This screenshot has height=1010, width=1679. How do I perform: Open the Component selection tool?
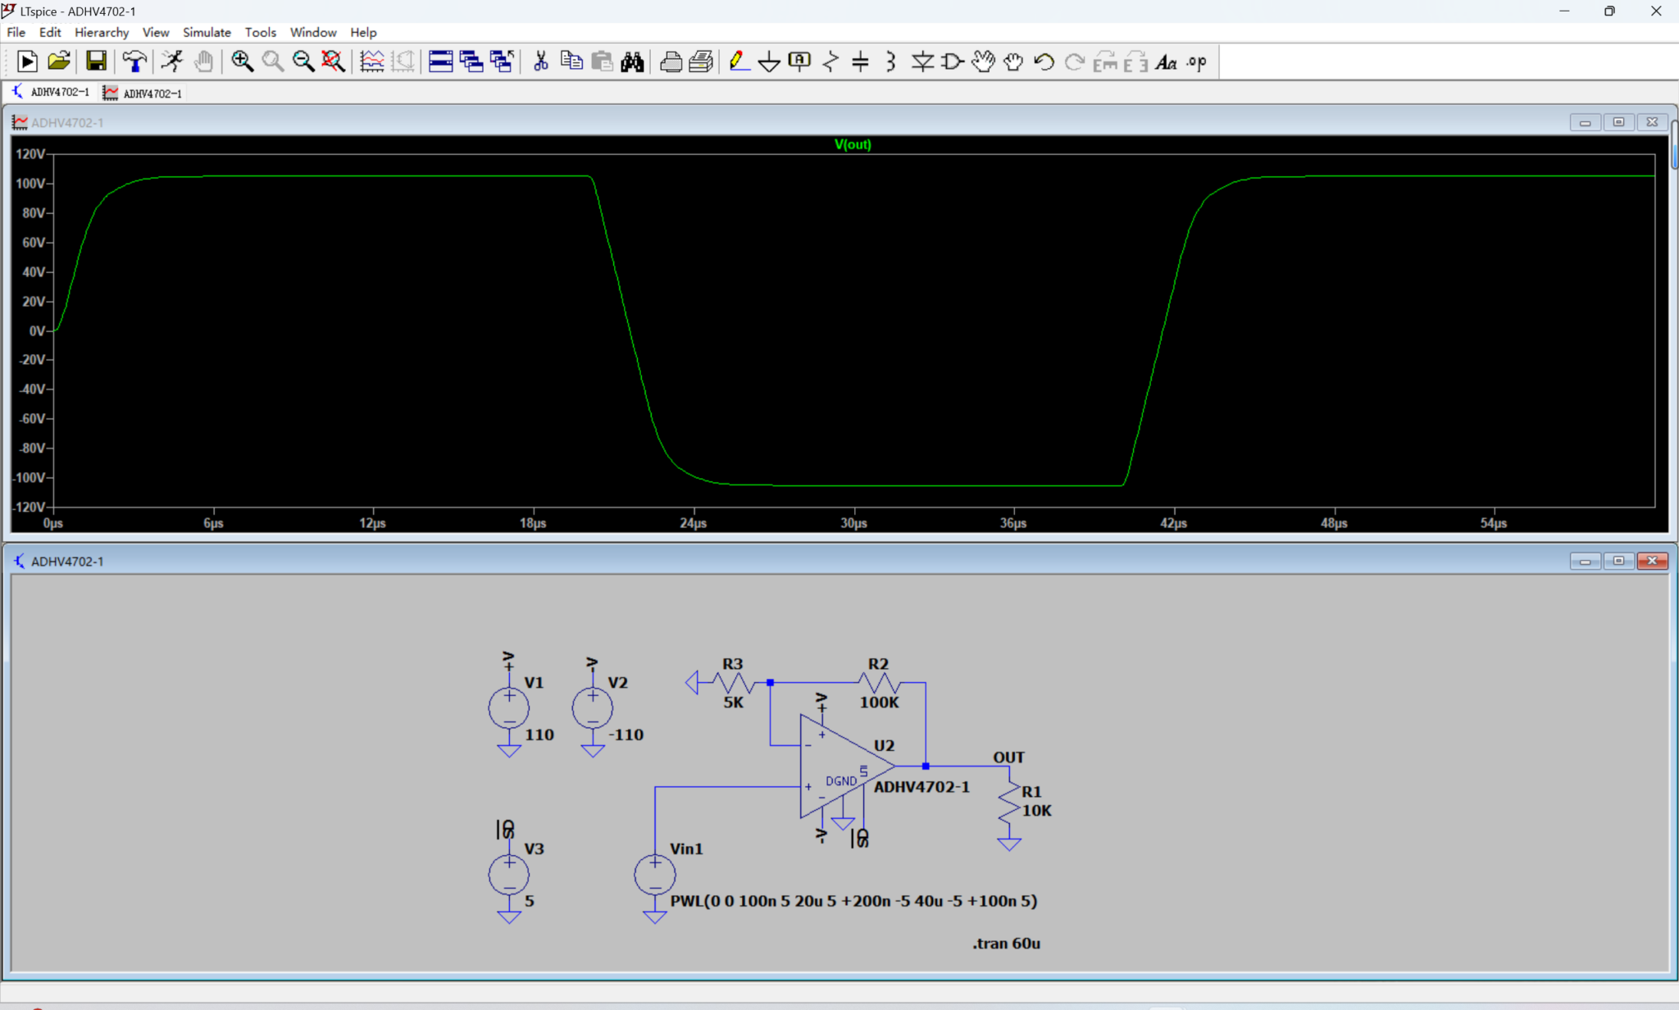pos(952,61)
